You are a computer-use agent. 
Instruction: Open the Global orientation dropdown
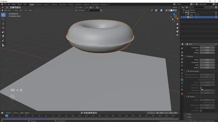point(80,7)
